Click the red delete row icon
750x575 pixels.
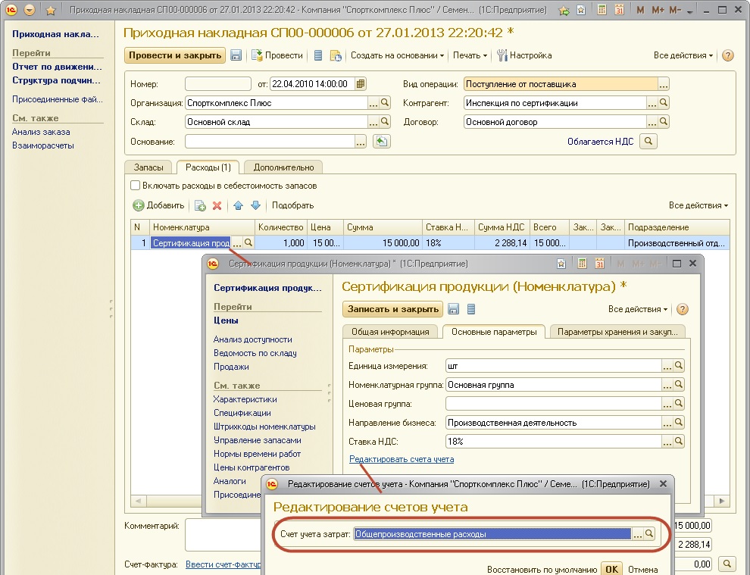[217, 205]
